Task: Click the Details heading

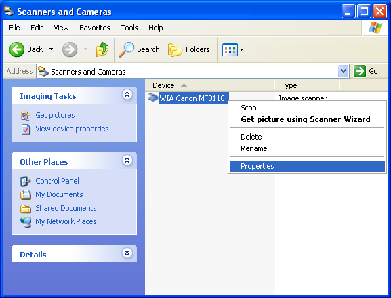Action: tap(33, 255)
